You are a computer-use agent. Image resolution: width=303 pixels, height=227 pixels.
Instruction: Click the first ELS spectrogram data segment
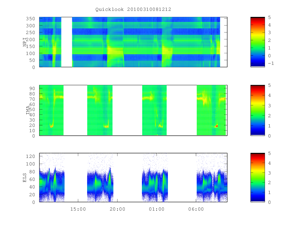[52, 178]
